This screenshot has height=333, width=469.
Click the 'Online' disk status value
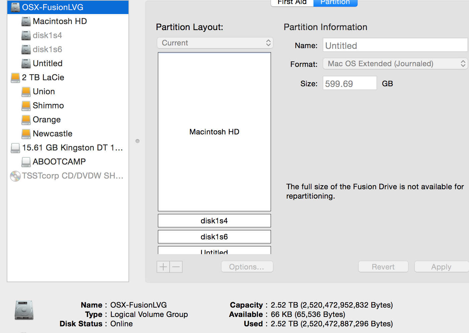click(121, 324)
